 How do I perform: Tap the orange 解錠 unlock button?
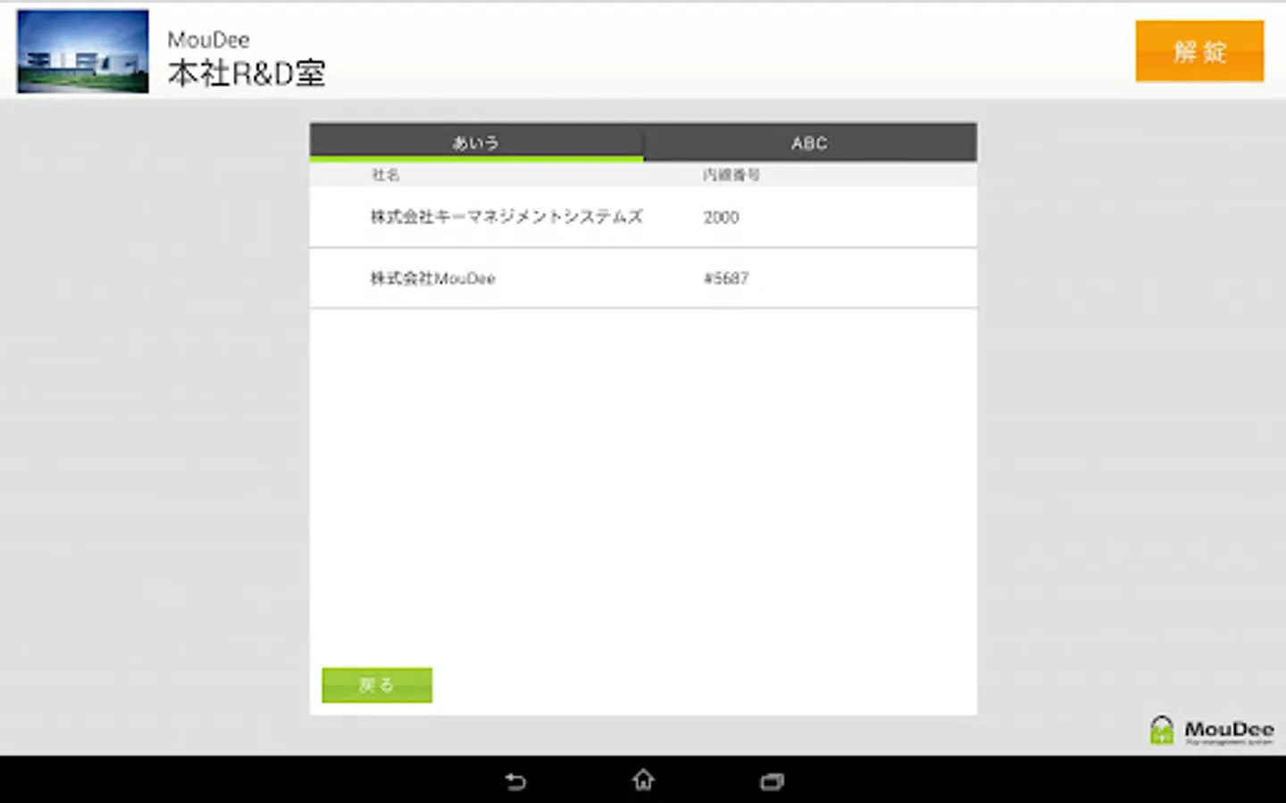(x=1199, y=52)
